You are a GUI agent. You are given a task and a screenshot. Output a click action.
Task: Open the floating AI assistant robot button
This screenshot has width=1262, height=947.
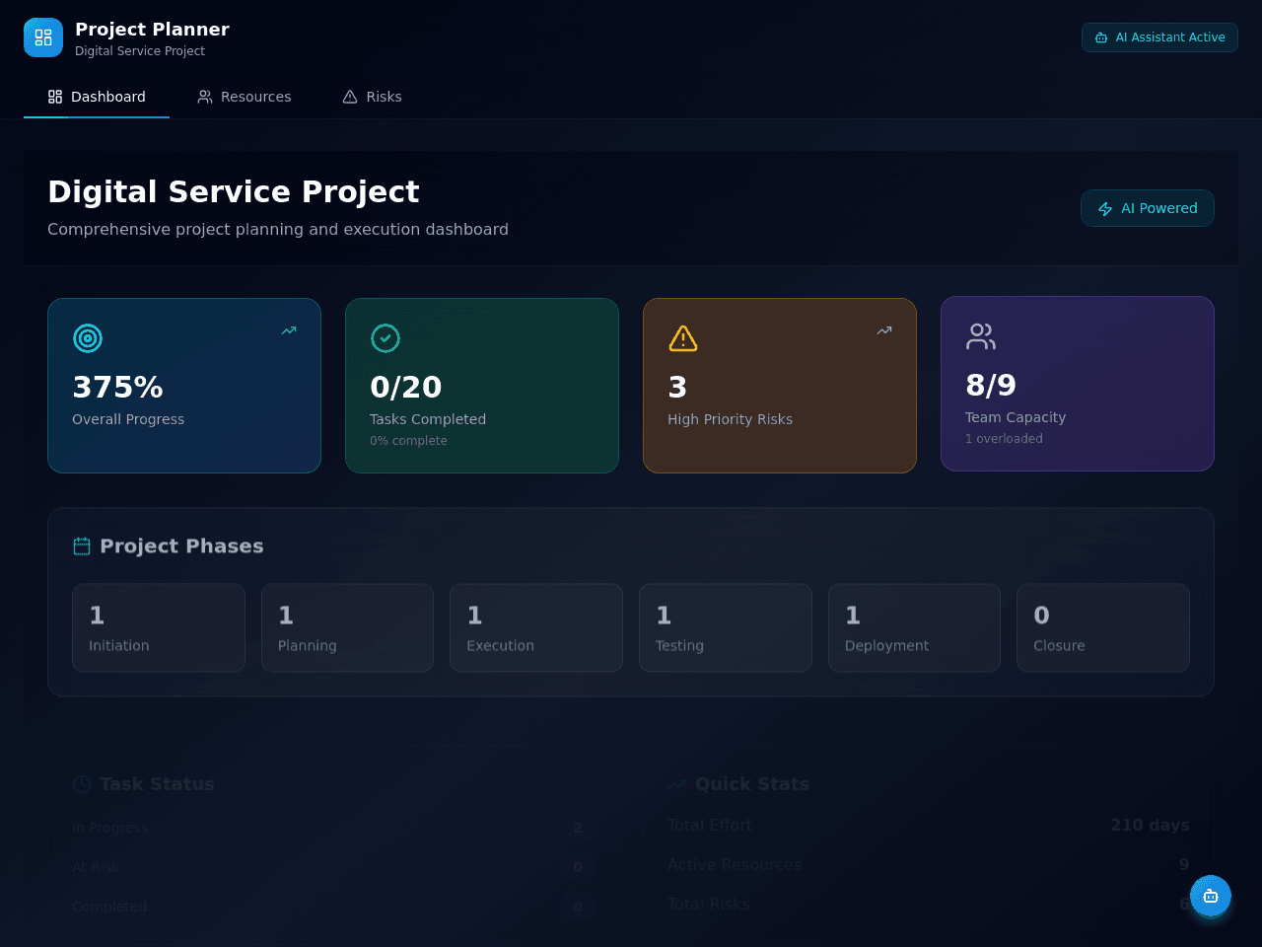pyautogui.click(x=1211, y=896)
